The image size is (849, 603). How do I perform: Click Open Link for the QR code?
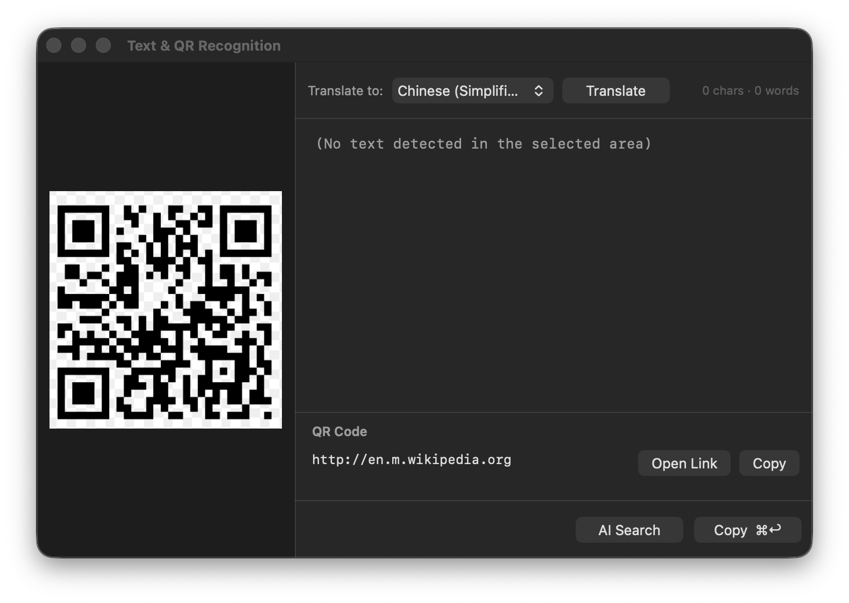[684, 463]
